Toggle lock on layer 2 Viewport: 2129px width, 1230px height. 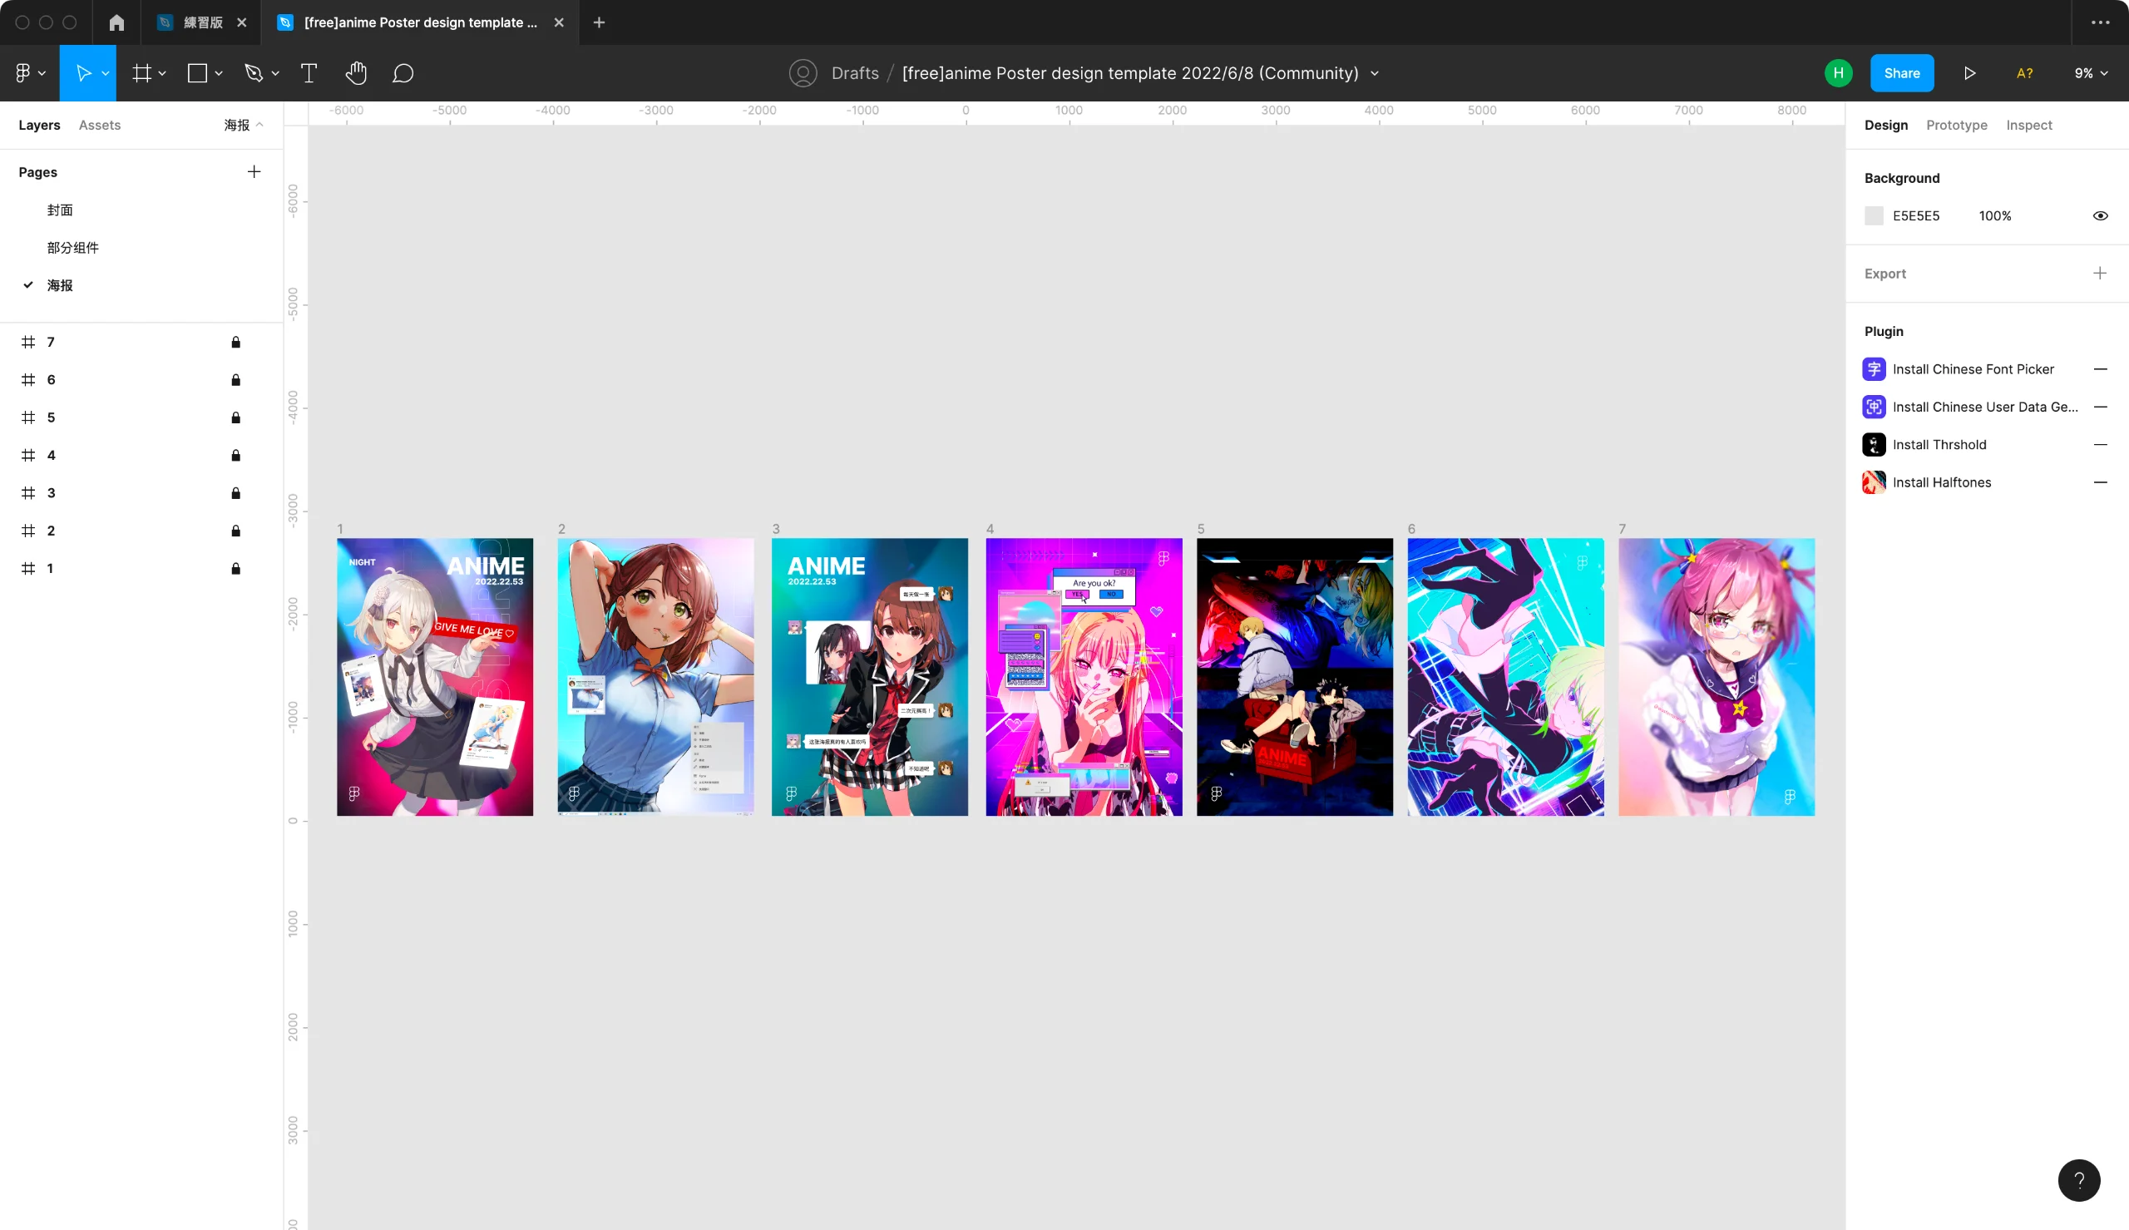(235, 531)
